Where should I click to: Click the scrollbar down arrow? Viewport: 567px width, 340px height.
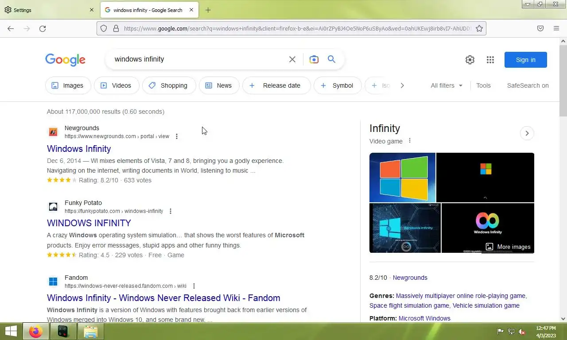pyautogui.click(x=563, y=318)
